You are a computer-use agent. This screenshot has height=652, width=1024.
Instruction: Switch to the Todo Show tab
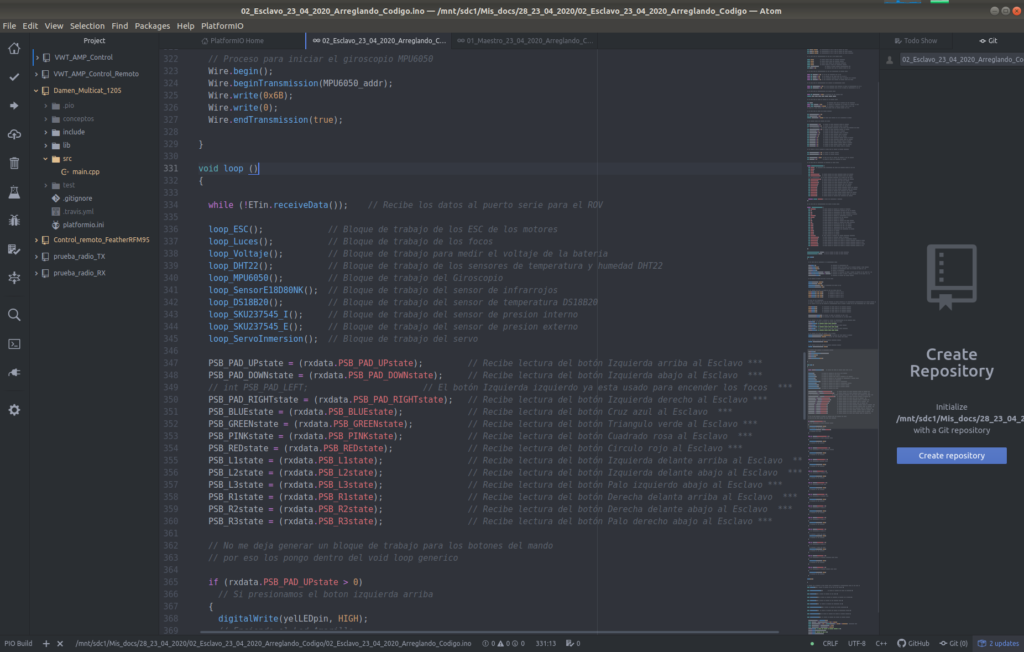pos(916,41)
